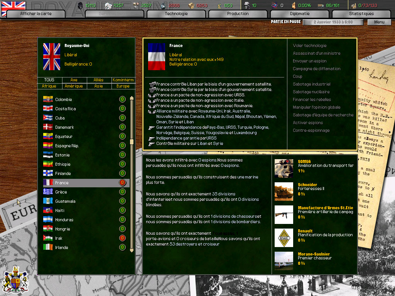
Task: Select the SOMUA tank research icon
Action: pyautogui.click(x=284, y=168)
